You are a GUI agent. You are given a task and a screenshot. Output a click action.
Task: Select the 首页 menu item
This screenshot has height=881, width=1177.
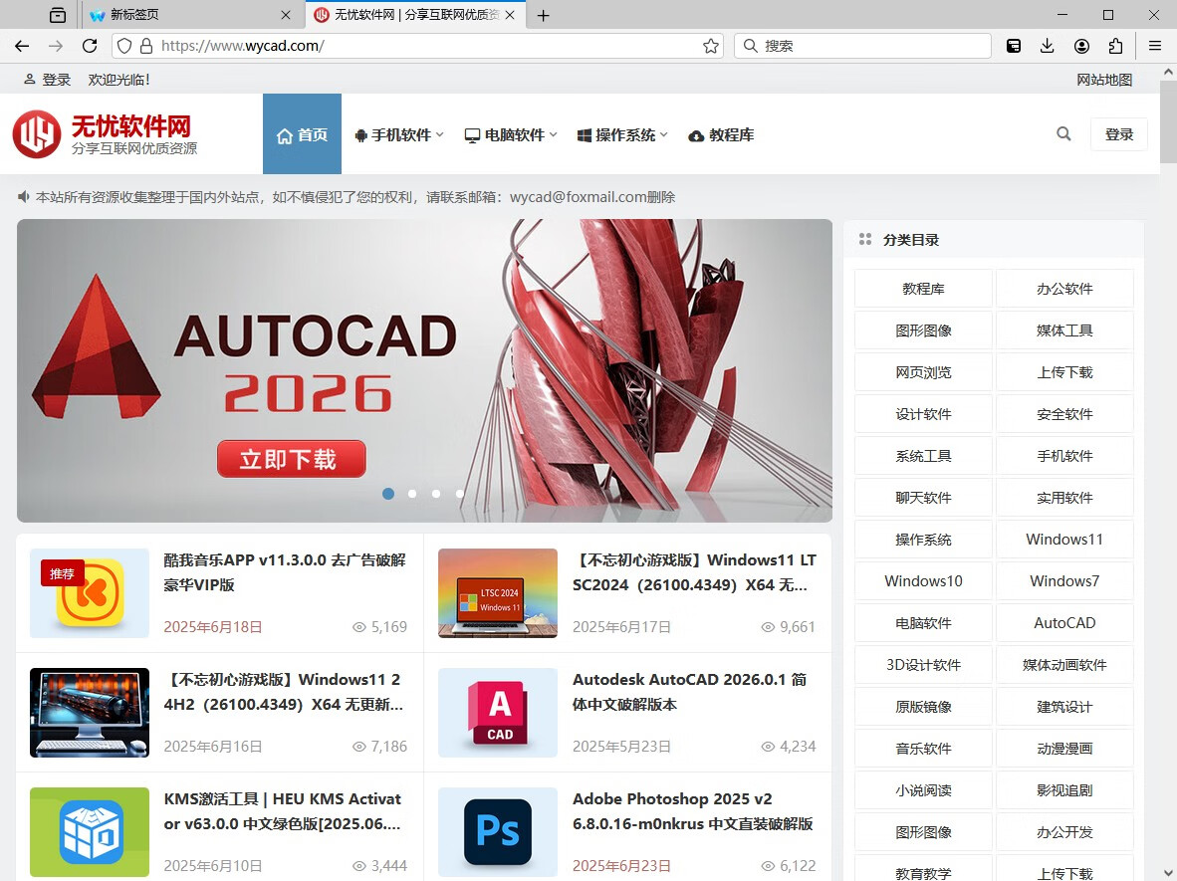[302, 134]
